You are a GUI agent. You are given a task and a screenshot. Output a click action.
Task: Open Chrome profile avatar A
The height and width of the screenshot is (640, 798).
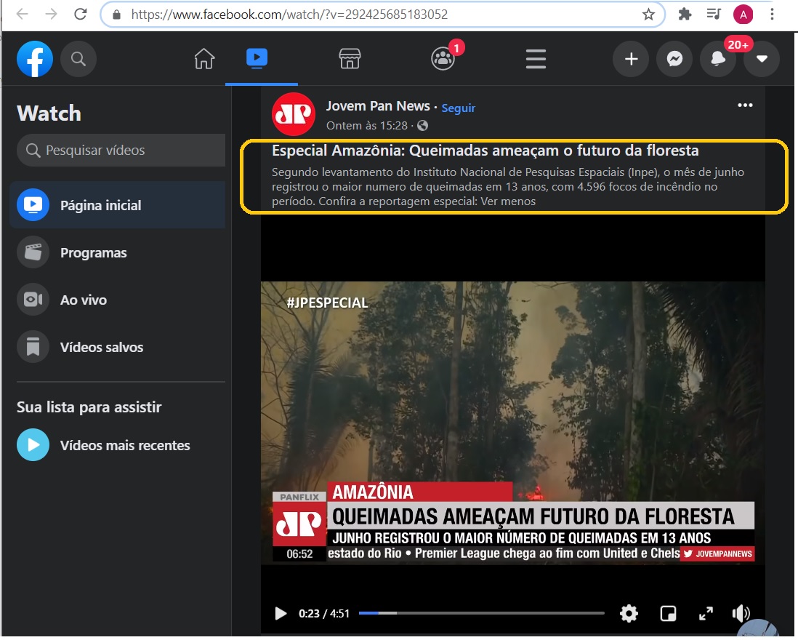tap(743, 15)
